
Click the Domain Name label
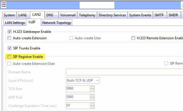coord(20,72)
